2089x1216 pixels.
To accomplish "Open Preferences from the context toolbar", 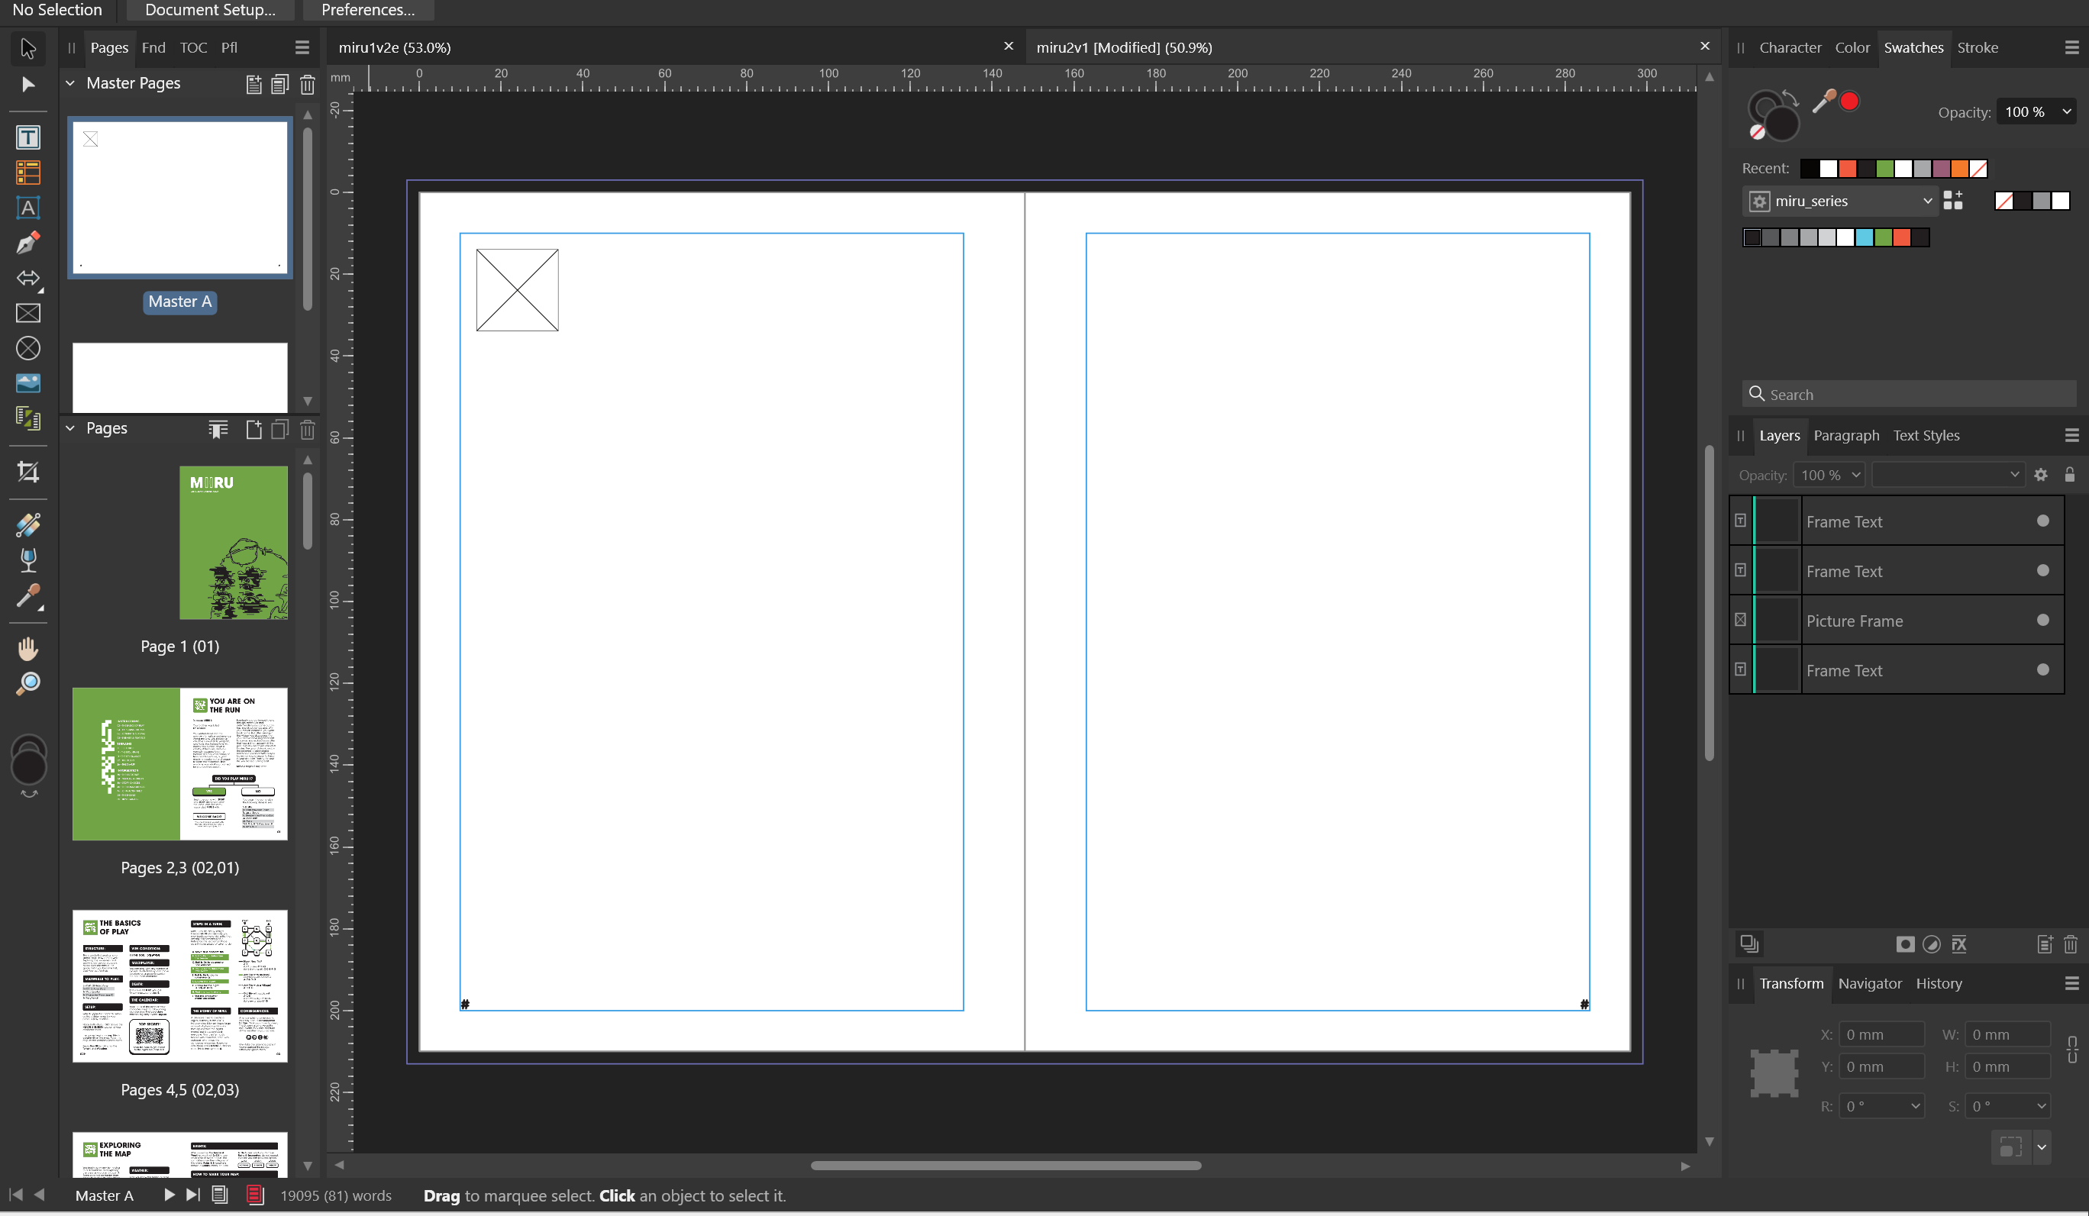I will pos(367,10).
